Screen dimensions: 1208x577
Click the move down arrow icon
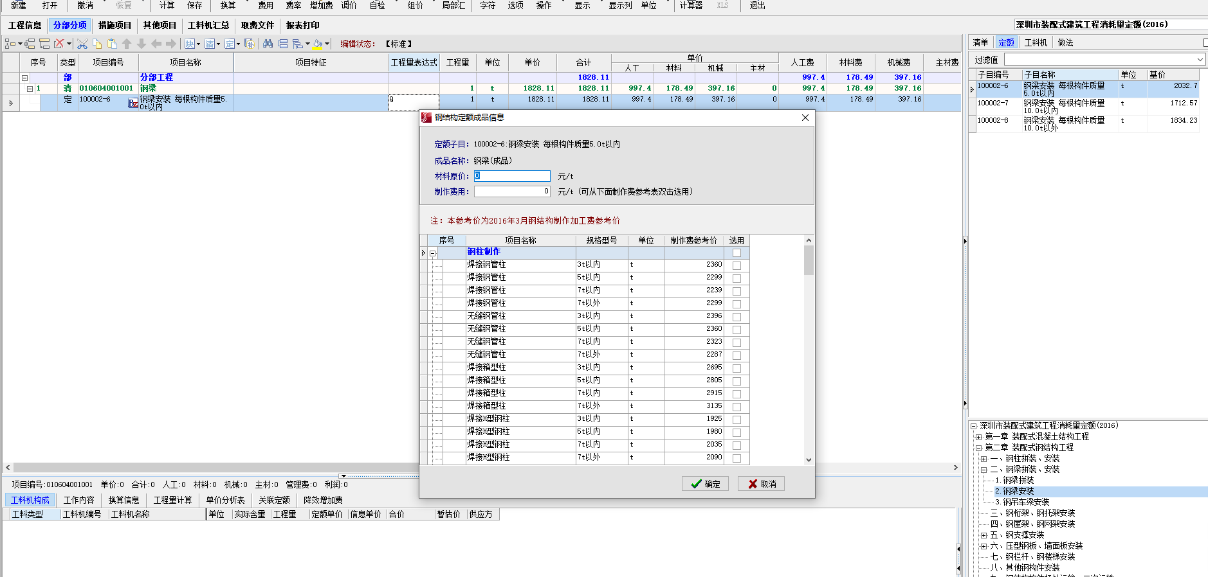point(142,44)
